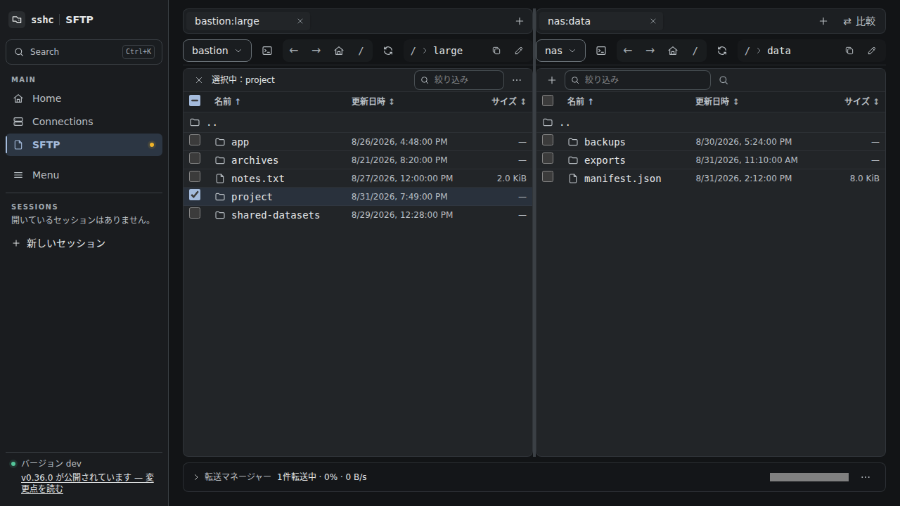Check the exports folder checkbox
This screenshot has width=900, height=506.
point(548,158)
